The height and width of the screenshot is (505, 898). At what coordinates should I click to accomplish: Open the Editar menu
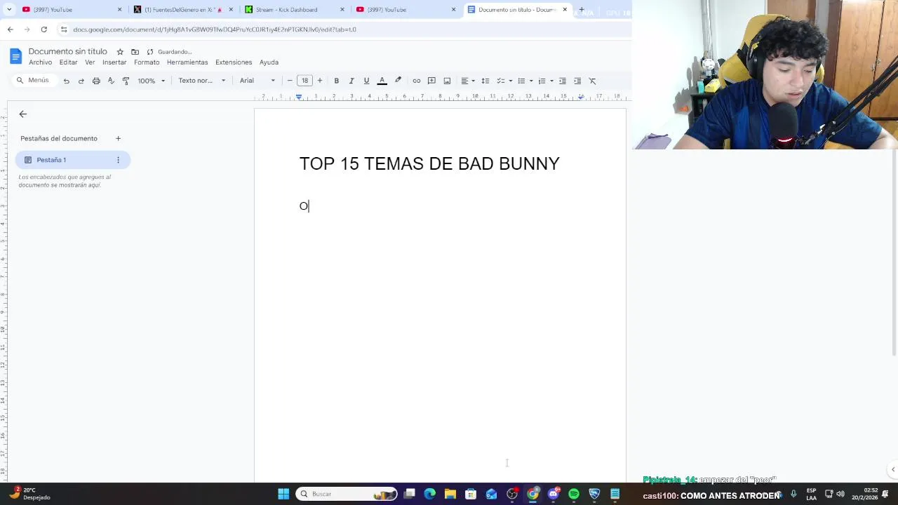[x=69, y=62]
